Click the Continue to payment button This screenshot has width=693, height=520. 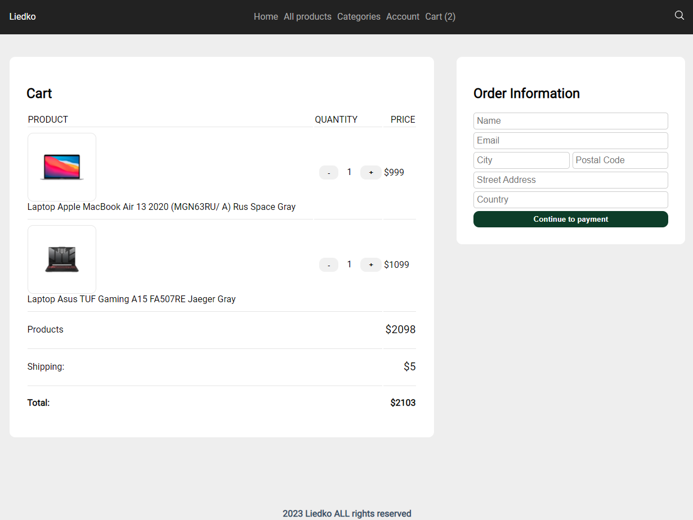point(571,219)
